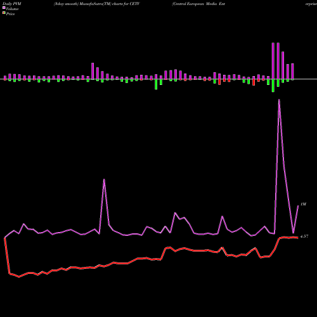The height and width of the screenshot is (317, 317).
Task: Click the Volume legend color swatch
Action: 4,8
